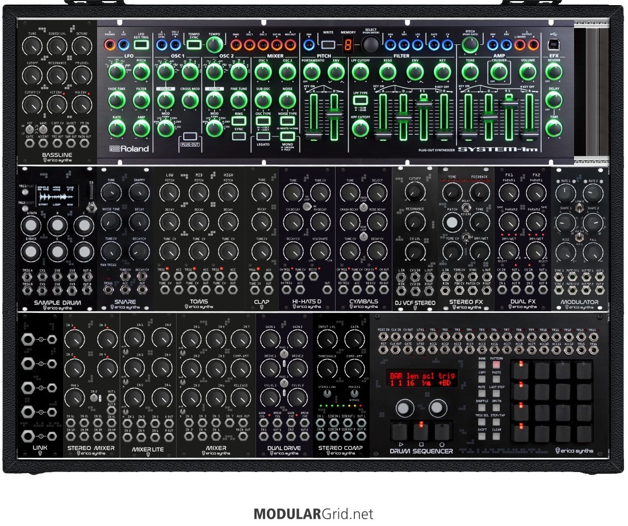Click the SHIFT button on Drum Sequencer
Viewport: 628px width, 526px height.
coord(482,436)
